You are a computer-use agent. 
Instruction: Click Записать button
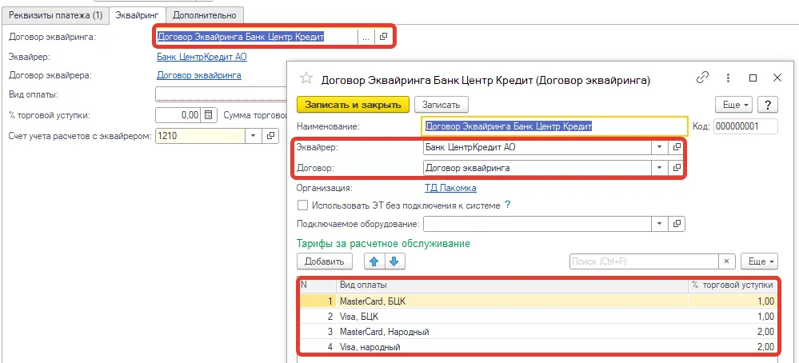coord(441,105)
